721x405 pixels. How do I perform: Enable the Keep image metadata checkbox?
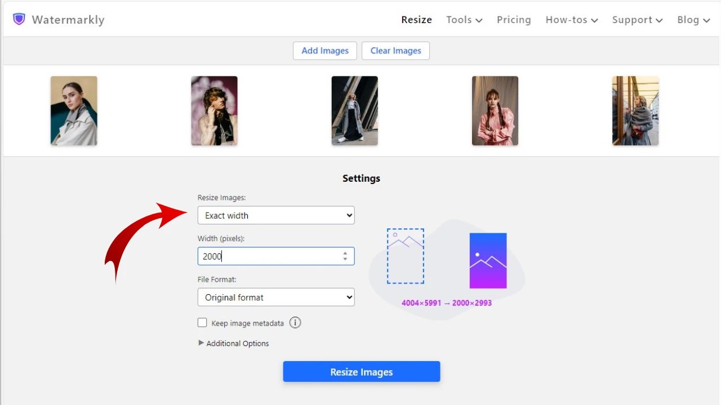tap(202, 322)
